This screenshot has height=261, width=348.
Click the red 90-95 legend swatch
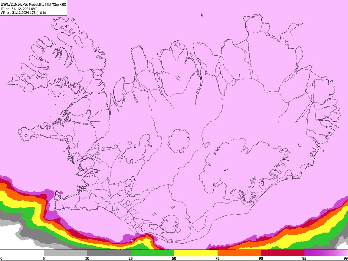283,253
